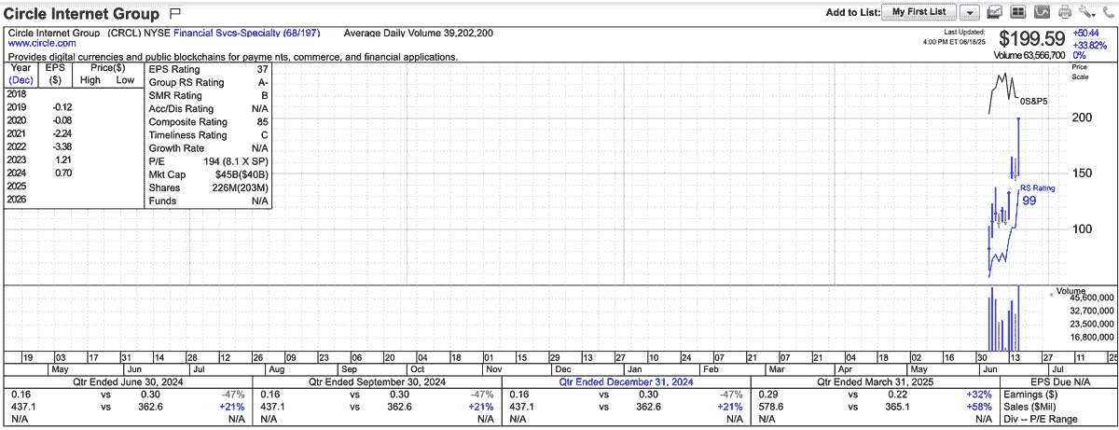Click the blue volume bars in June
The image size is (1119, 430).
1004,319
